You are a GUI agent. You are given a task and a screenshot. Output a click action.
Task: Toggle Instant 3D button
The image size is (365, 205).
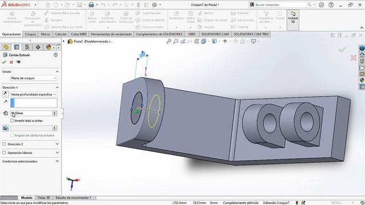pyautogui.click(x=293, y=20)
